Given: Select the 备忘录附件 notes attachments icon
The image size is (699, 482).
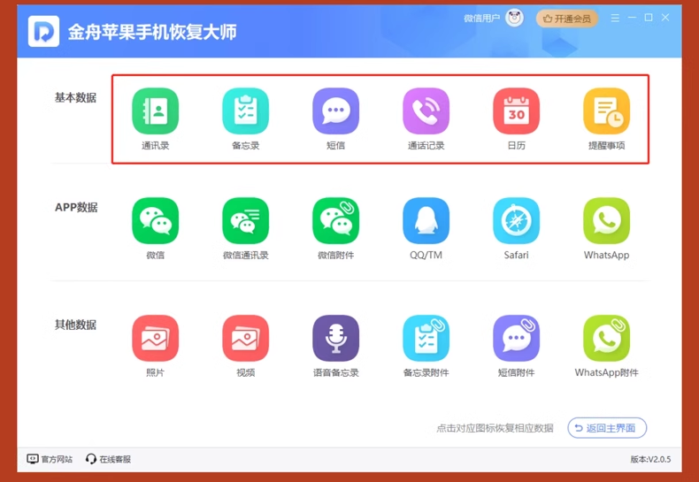Looking at the screenshot, I should coord(426,338).
